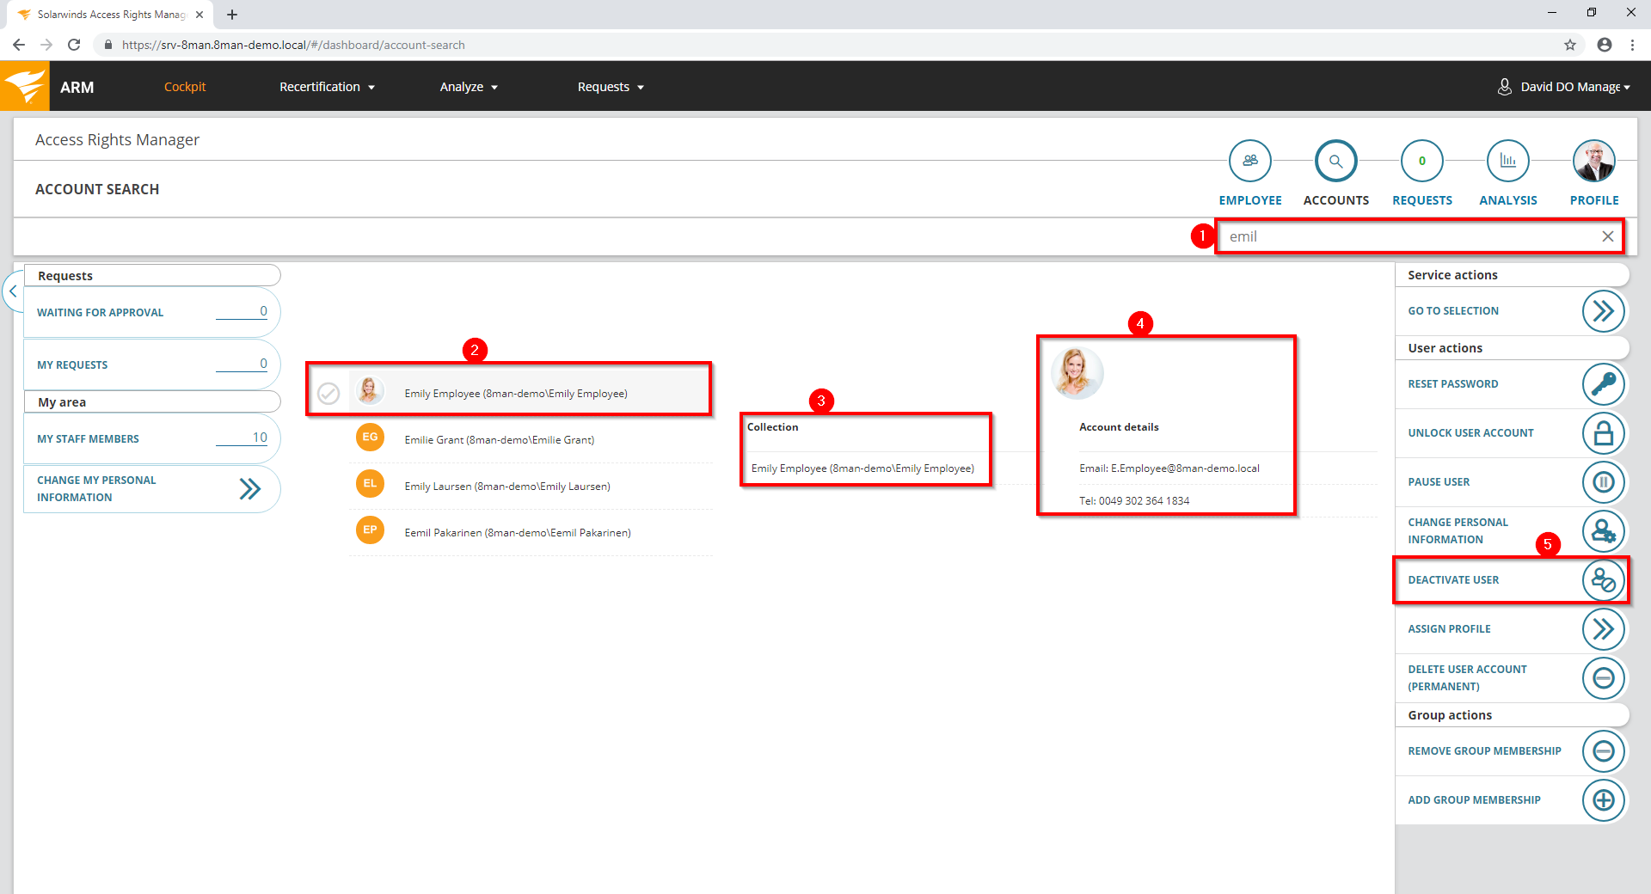Expand the Recertification dropdown menu
The image size is (1651, 894).
[327, 87]
